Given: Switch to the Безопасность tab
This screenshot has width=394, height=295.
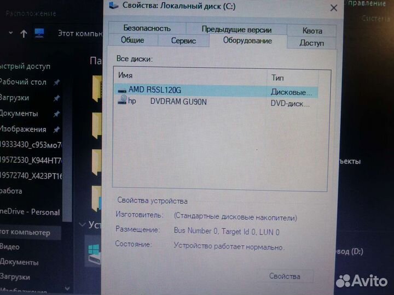Looking at the screenshot, I should click(147, 28).
